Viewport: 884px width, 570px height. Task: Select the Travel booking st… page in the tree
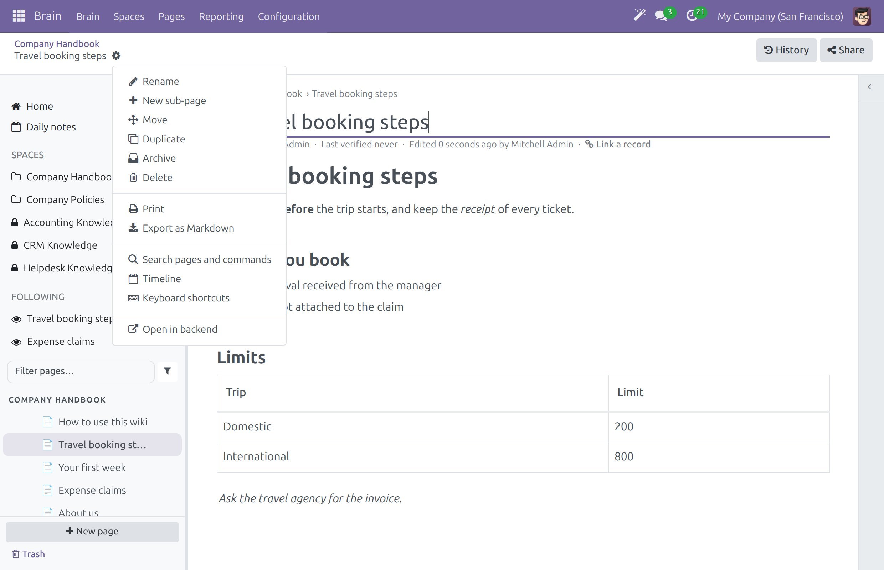pyautogui.click(x=92, y=445)
